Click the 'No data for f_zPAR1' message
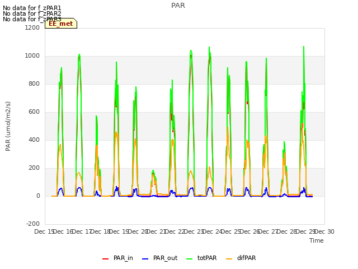This screenshot has height=269, width=358. pyautogui.click(x=32, y=8)
